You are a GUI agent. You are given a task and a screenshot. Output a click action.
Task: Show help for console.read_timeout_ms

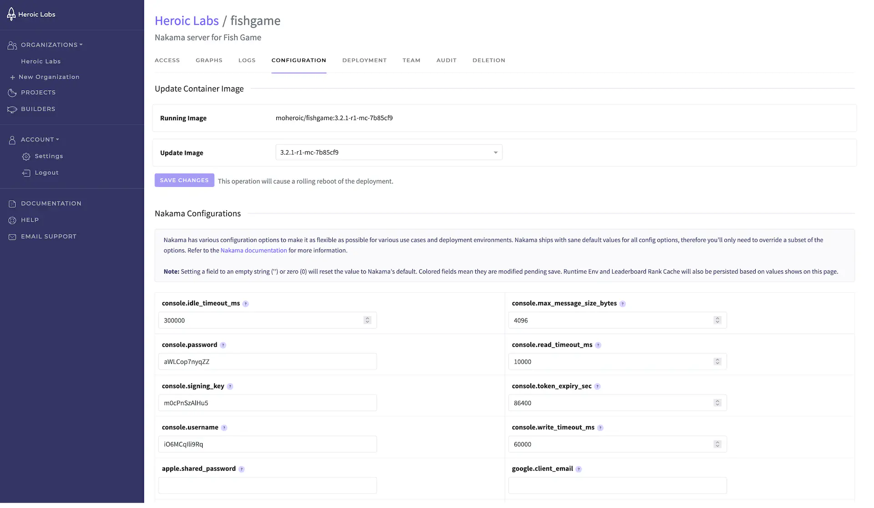[598, 345]
